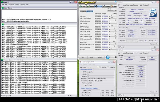Open EasyTune6 Memory tab RAM icon
This screenshot has height=102, width=160.
tap(88, 6)
